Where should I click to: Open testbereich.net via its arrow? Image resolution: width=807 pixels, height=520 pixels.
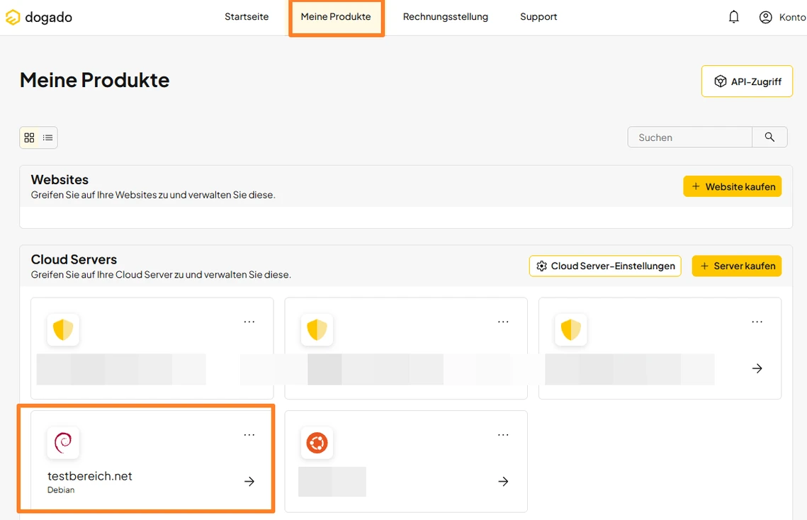(x=249, y=481)
